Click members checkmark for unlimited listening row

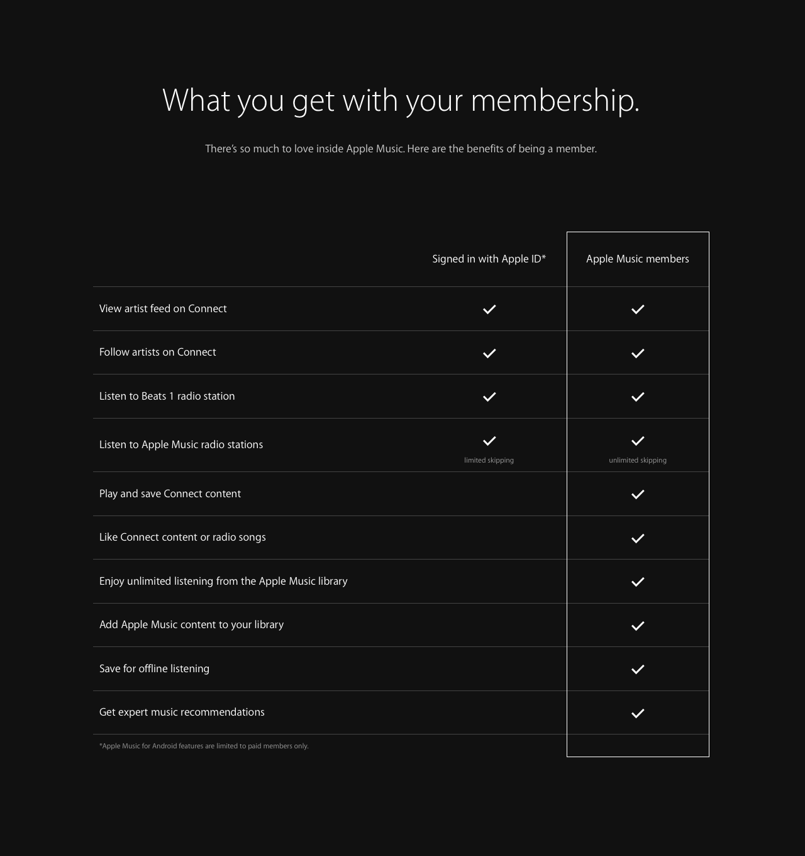[x=638, y=582]
